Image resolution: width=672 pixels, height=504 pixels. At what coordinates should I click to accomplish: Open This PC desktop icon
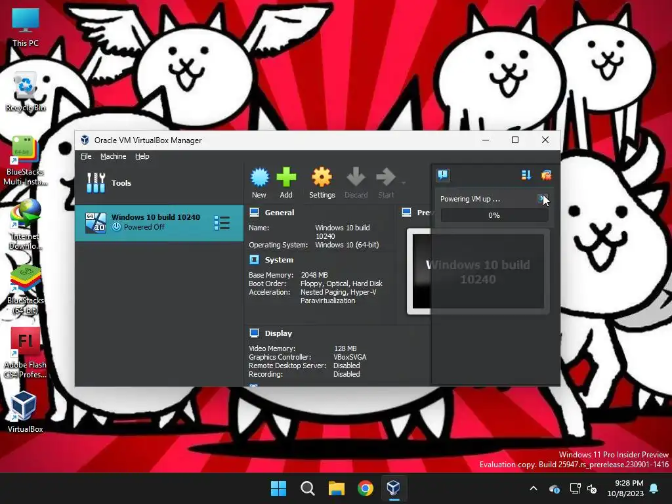[x=26, y=26]
